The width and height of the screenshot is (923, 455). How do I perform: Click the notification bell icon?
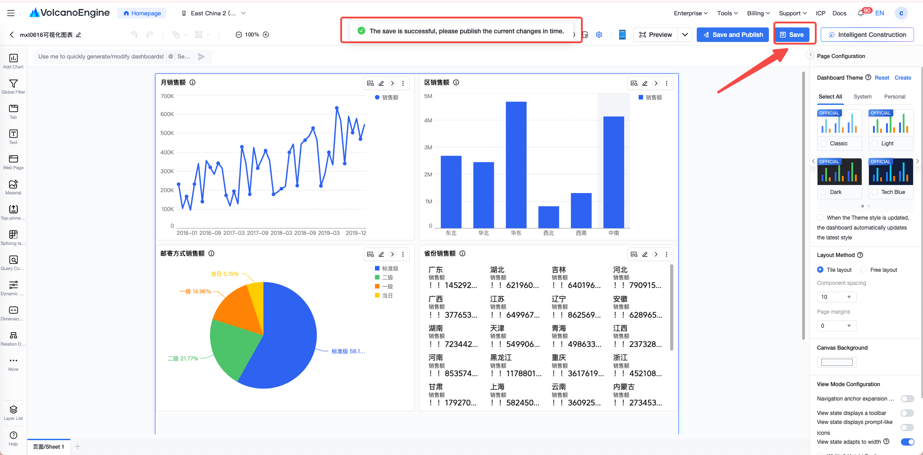pos(861,13)
